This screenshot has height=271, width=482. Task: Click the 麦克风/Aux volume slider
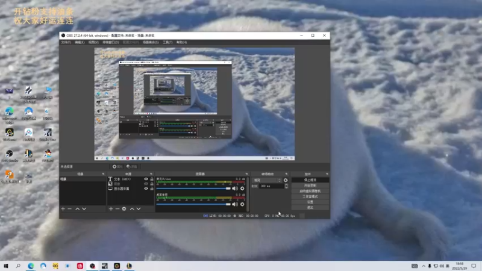pyautogui.click(x=193, y=188)
